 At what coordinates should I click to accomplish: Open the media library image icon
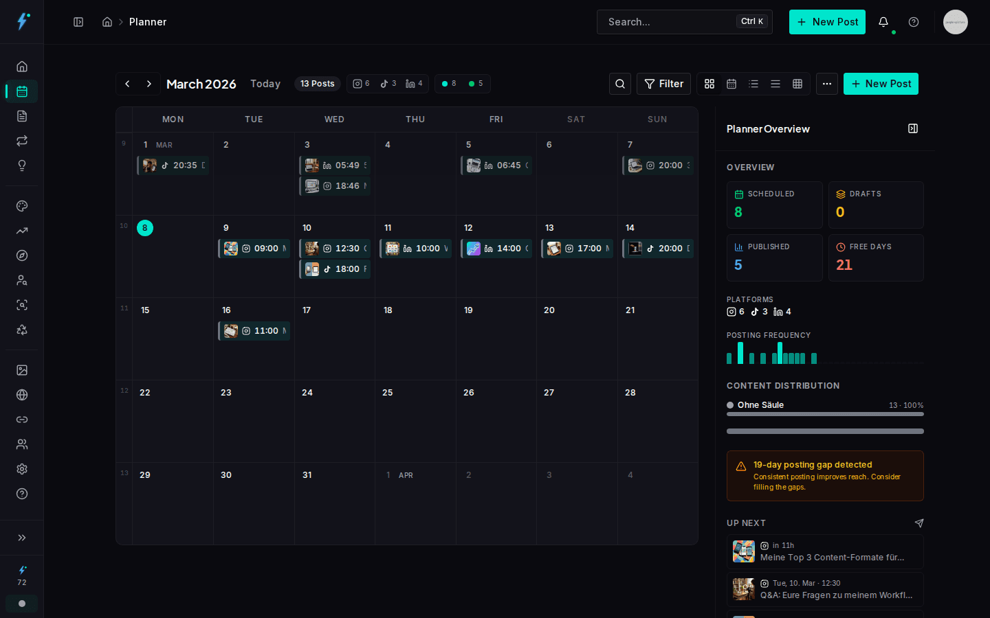tap(21, 369)
